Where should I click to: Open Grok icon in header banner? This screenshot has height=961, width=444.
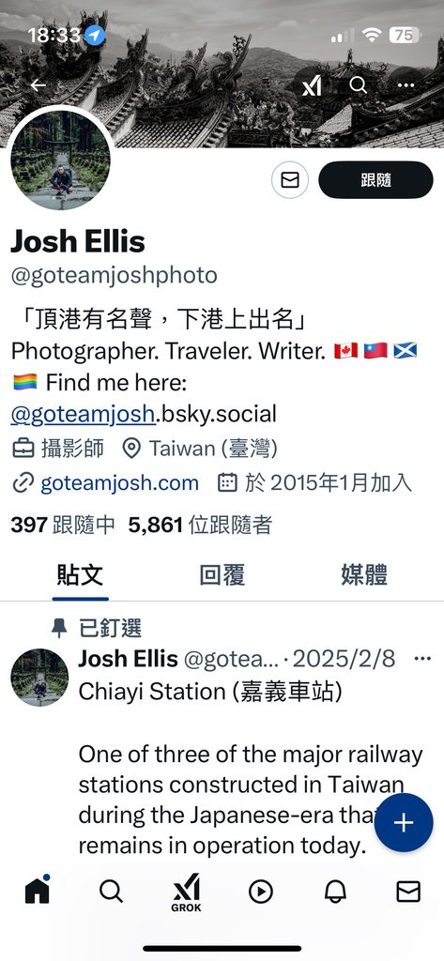point(312,85)
